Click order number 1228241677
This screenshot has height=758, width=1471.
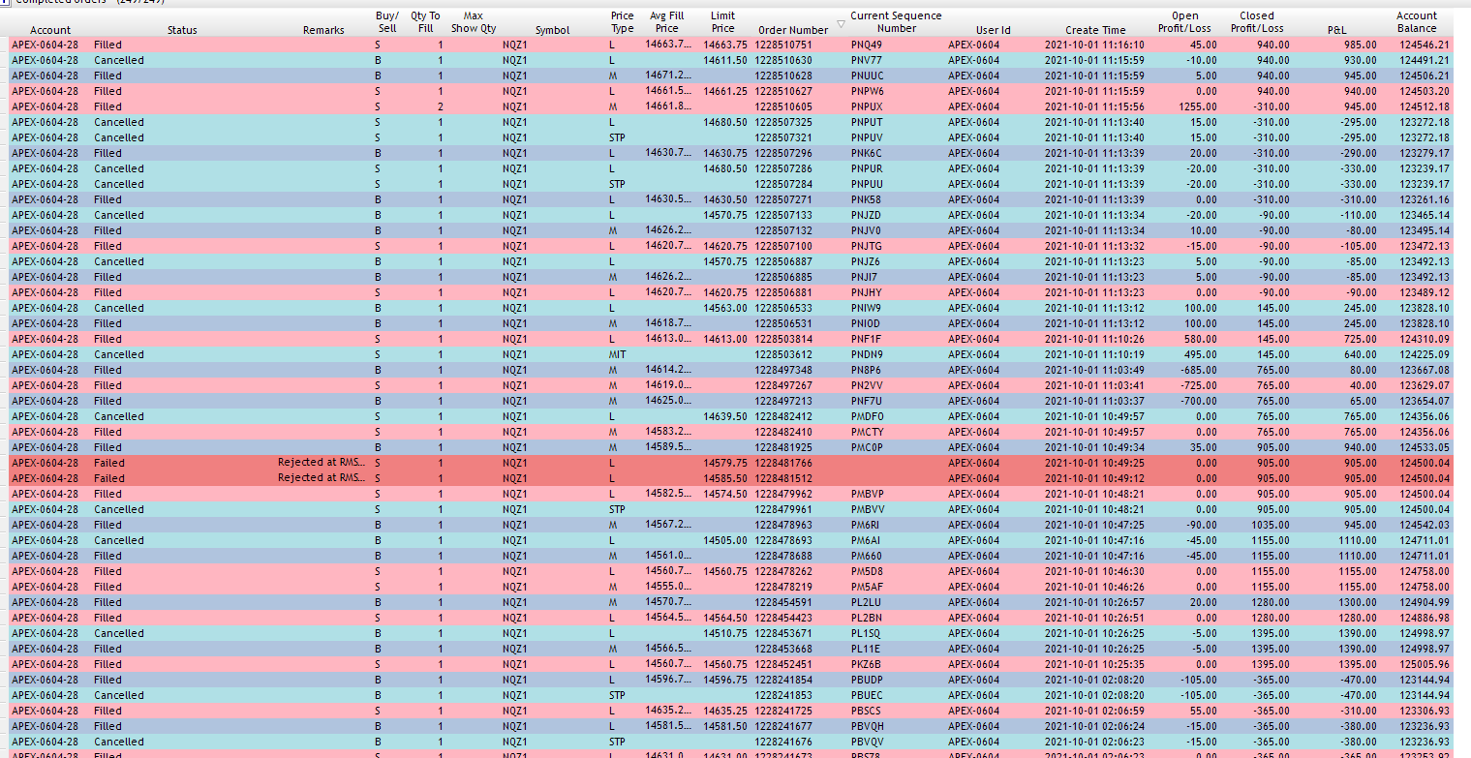click(782, 726)
